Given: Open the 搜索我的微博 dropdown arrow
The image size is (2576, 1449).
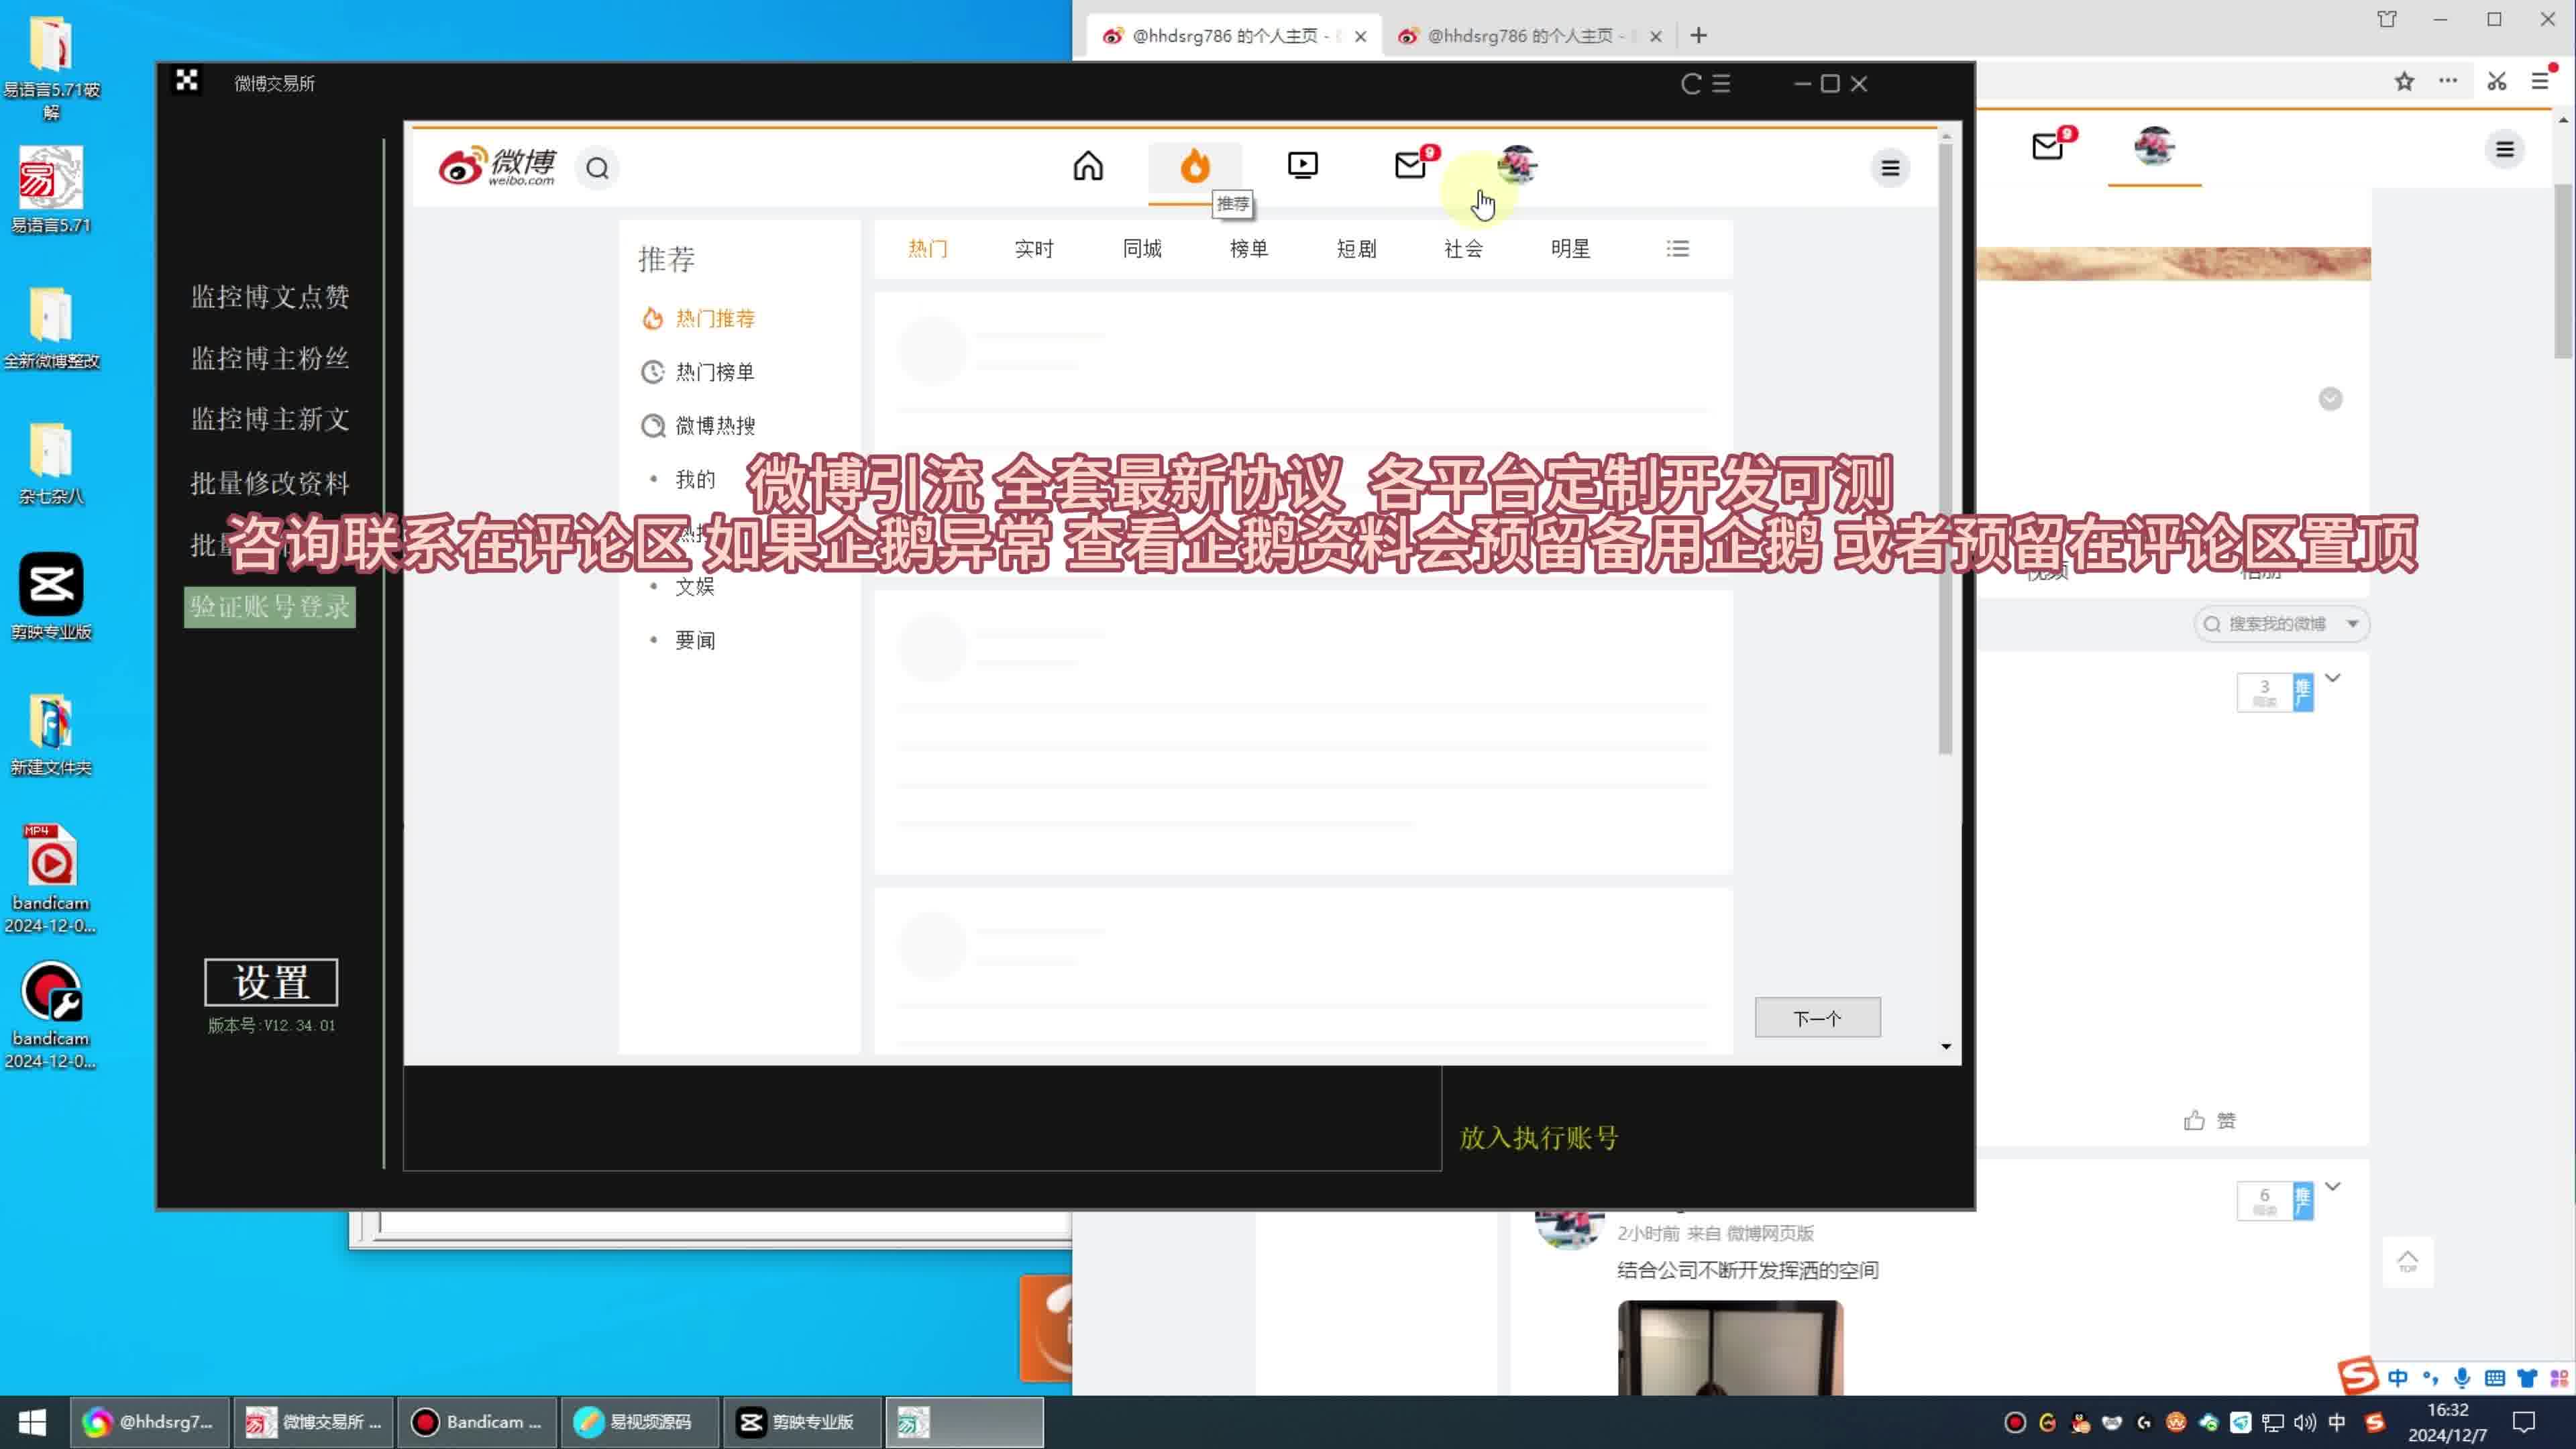Looking at the screenshot, I should (x=2352, y=624).
